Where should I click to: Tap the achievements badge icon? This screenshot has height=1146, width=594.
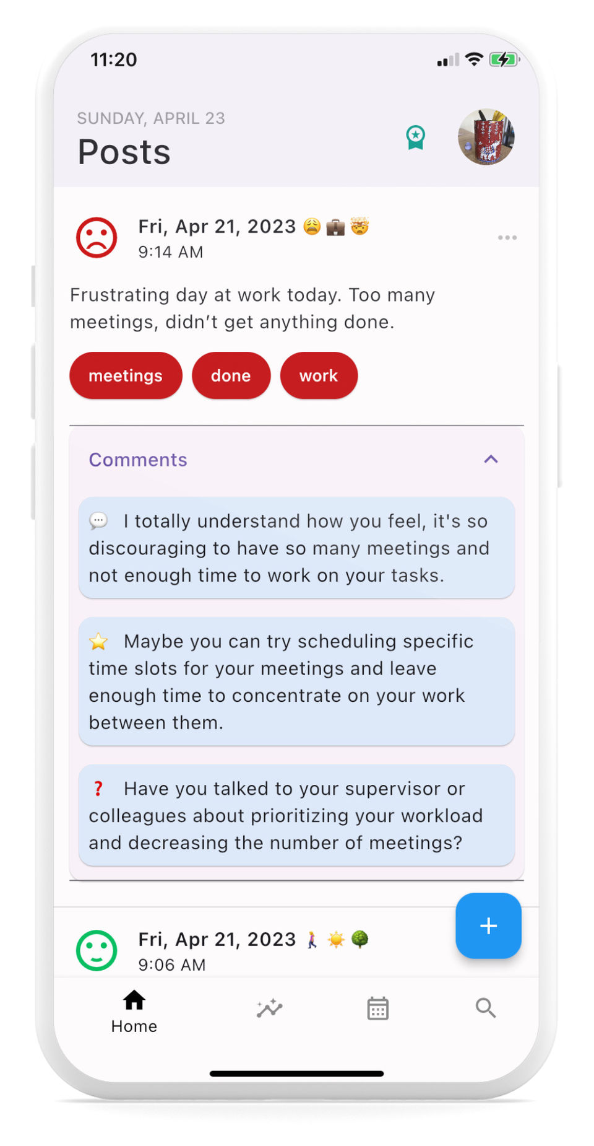tap(415, 137)
